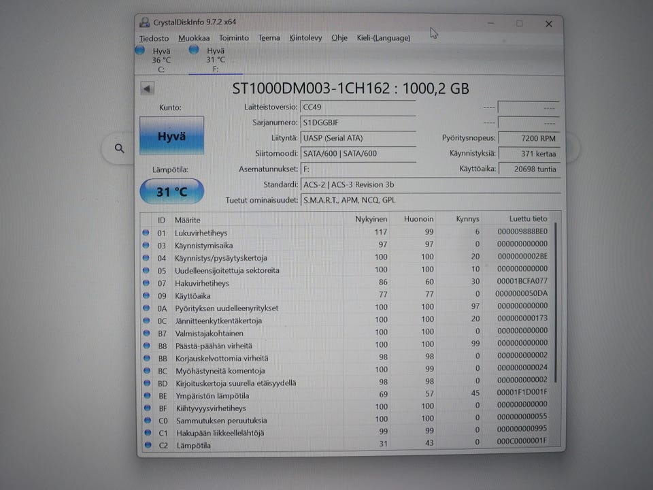Screen dimensions: 653x490
Task: Click the Standardi field ACS-2
Action: click(430, 184)
